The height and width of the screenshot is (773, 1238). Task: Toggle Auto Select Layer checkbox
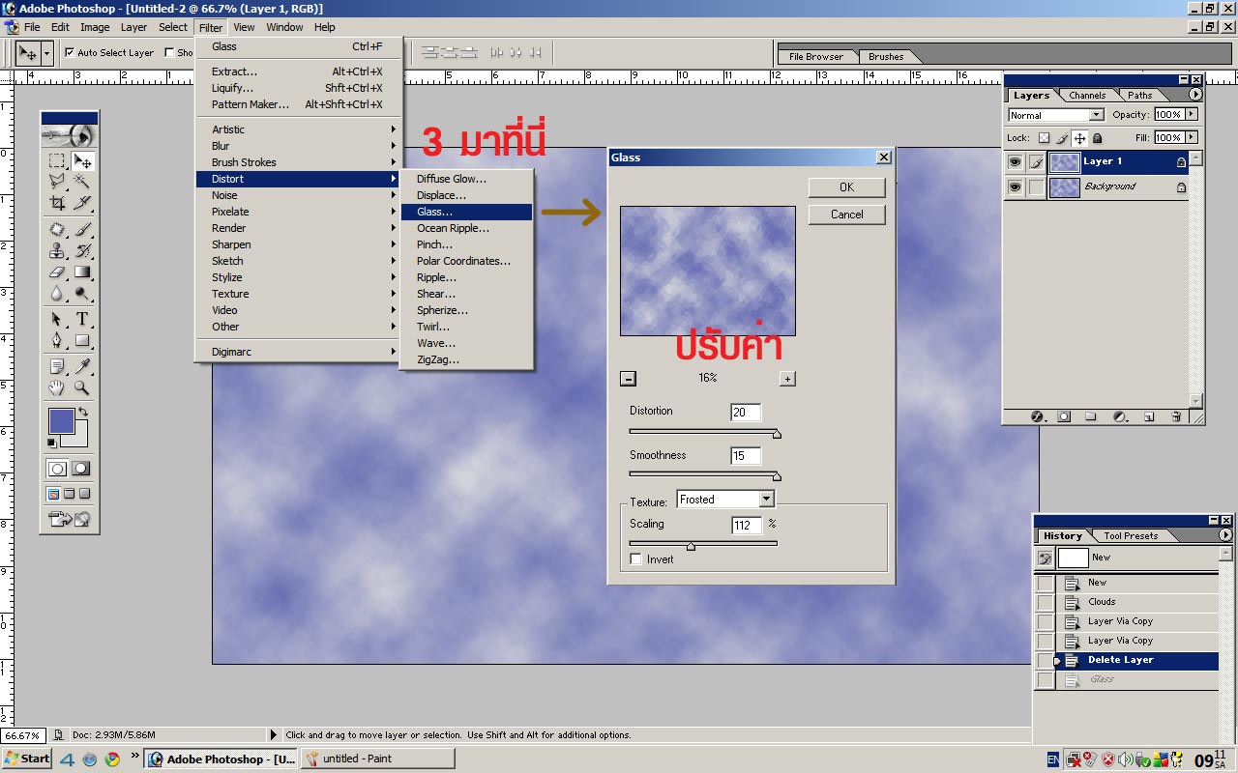70,52
